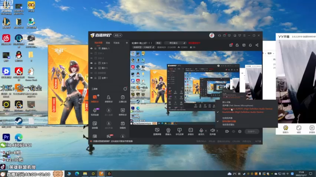Image resolution: width=316 pixels, height=177 pixels.
Task: Select Yeti Stereo Microphone speaker option
Action: pyautogui.click(x=238, y=105)
